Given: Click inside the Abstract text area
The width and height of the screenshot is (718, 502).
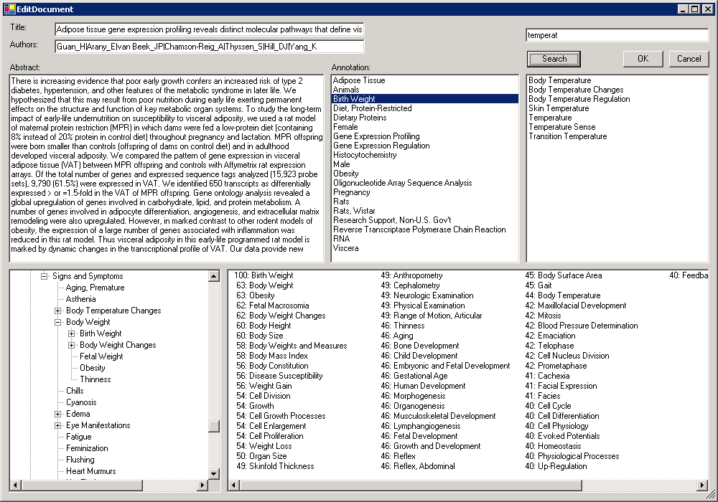Looking at the screenshot, I should (167, 169).
